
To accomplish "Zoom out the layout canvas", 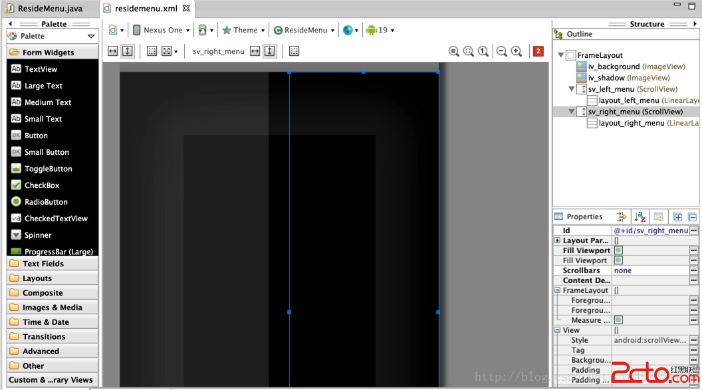I will 502,51.
